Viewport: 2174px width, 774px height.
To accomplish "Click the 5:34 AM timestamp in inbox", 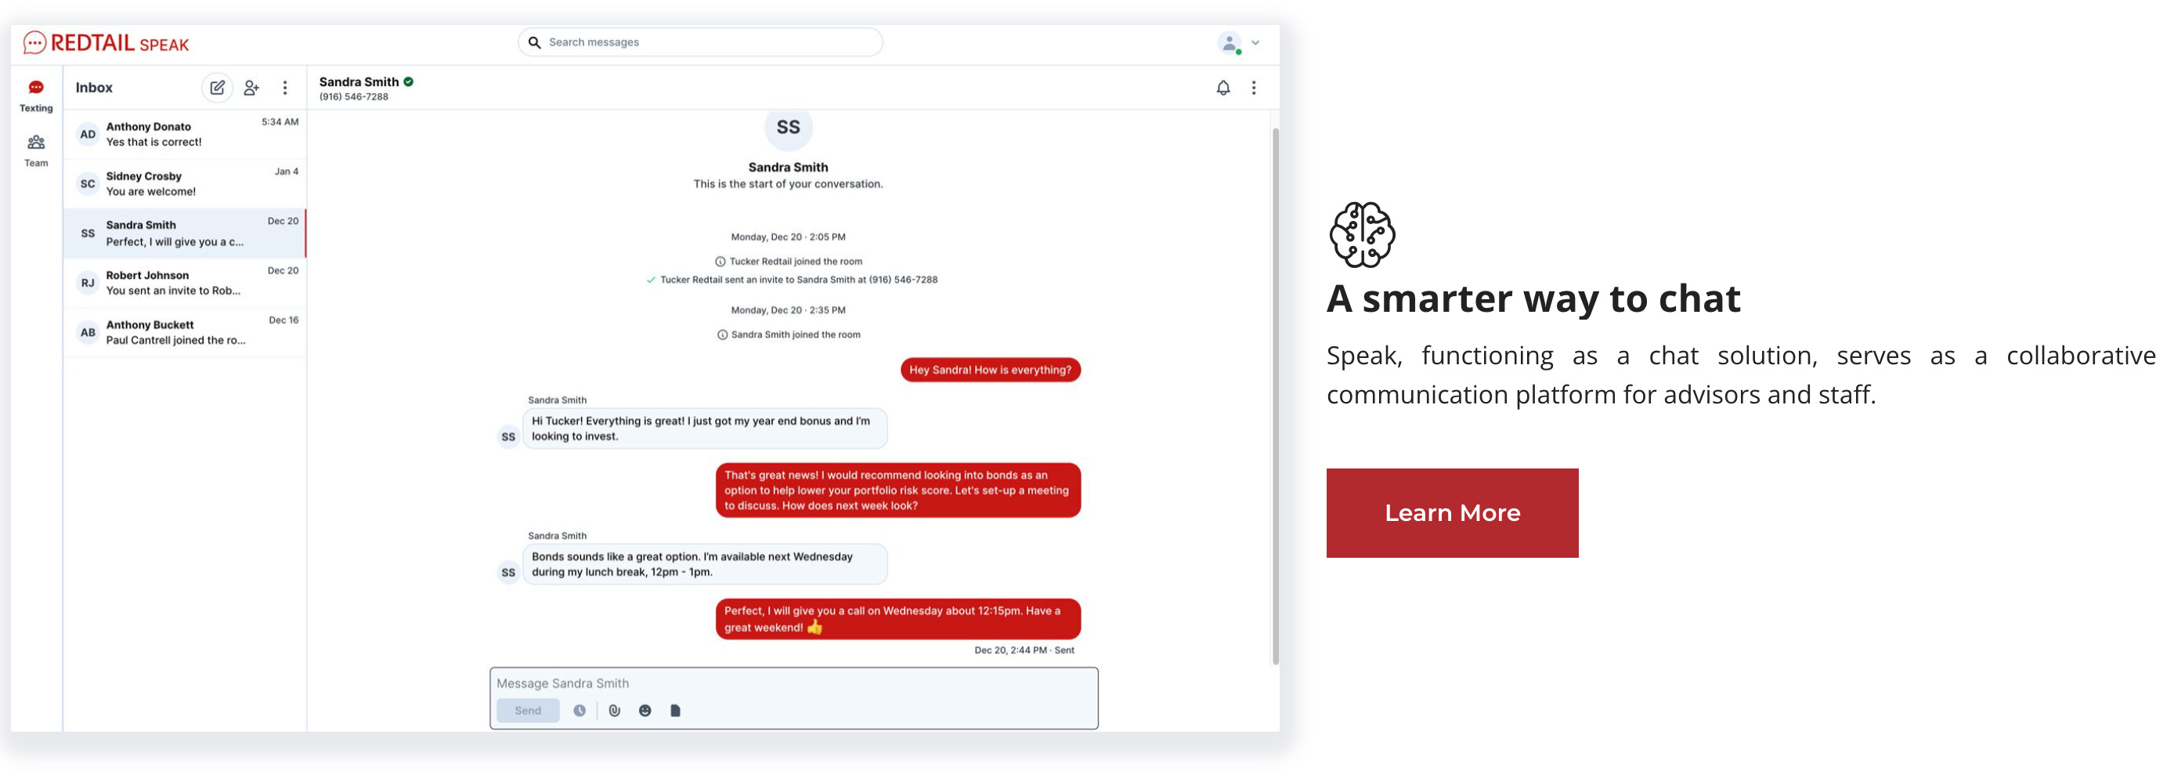I will coord(280,121).
